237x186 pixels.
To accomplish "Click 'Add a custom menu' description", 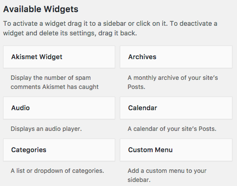I will pyautogui.click(x=167, y=175).
